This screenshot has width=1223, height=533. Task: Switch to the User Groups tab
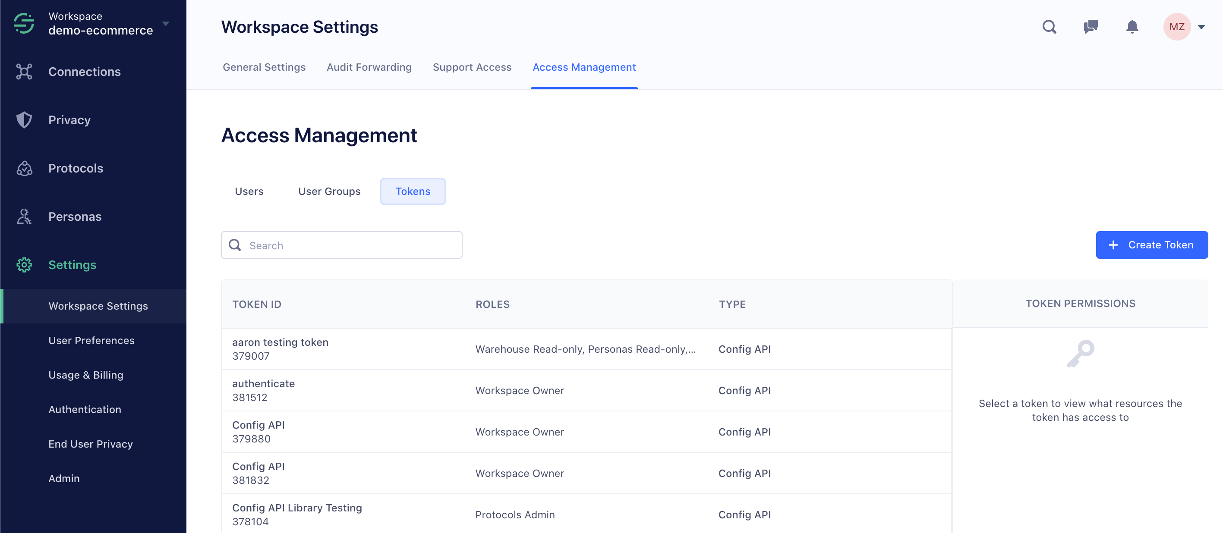[329, 191]
